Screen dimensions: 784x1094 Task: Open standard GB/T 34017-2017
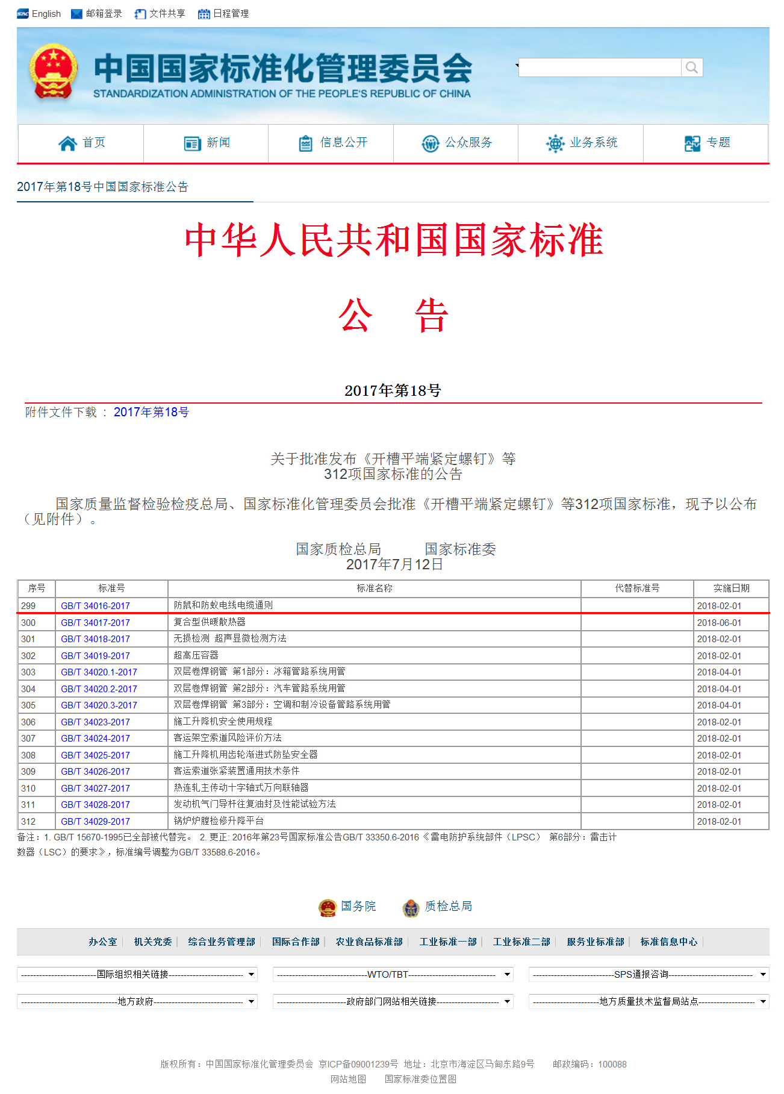click(x=95, y=623)
